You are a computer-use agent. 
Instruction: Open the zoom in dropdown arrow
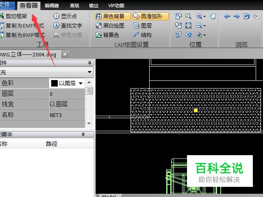[x=204, y=16]
